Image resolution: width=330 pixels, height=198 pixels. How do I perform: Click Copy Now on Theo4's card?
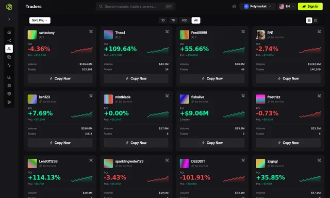(136, 78)
